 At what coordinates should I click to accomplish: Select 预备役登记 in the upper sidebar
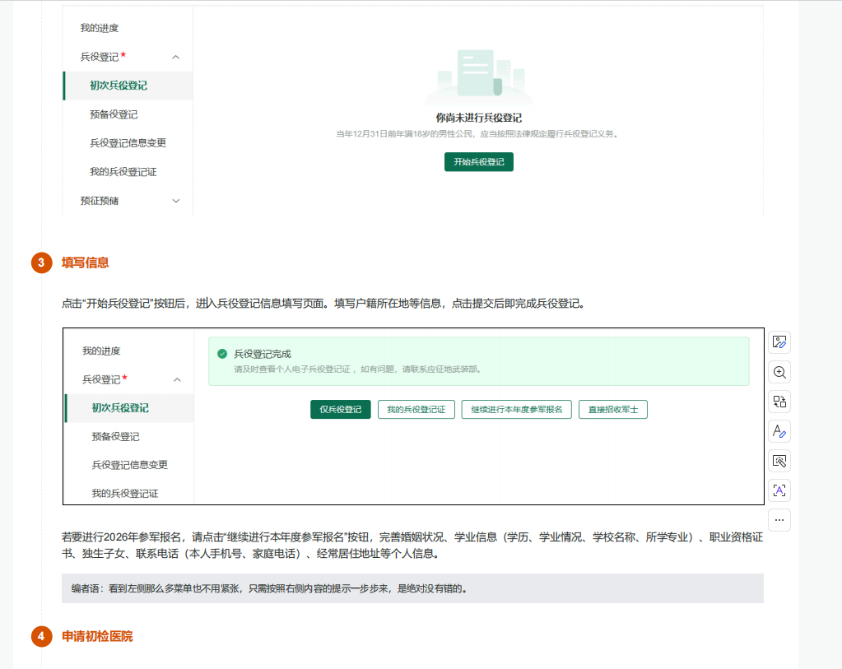(114, 114)
